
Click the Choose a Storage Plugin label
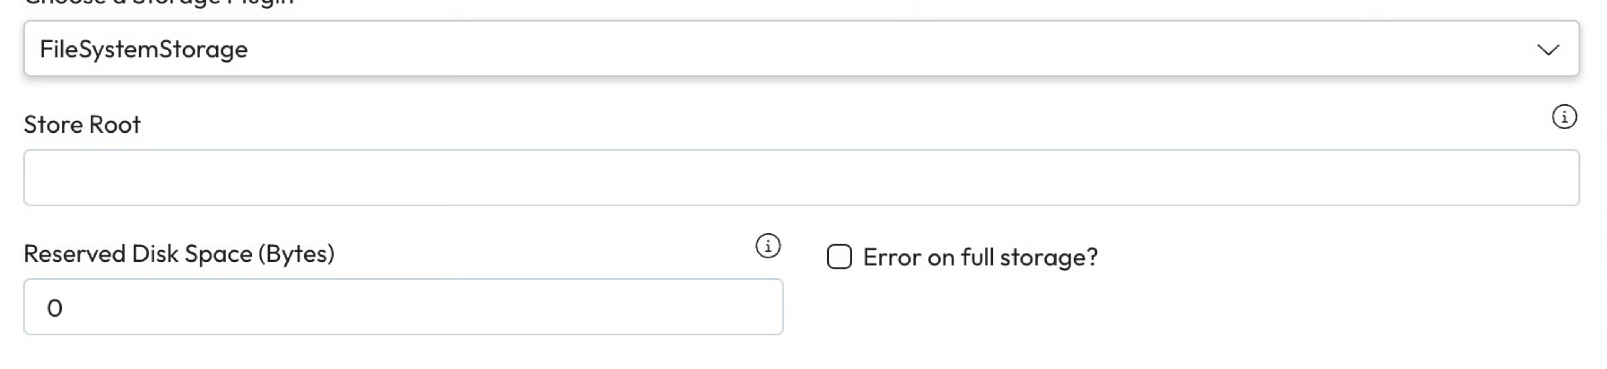[158, 3]
